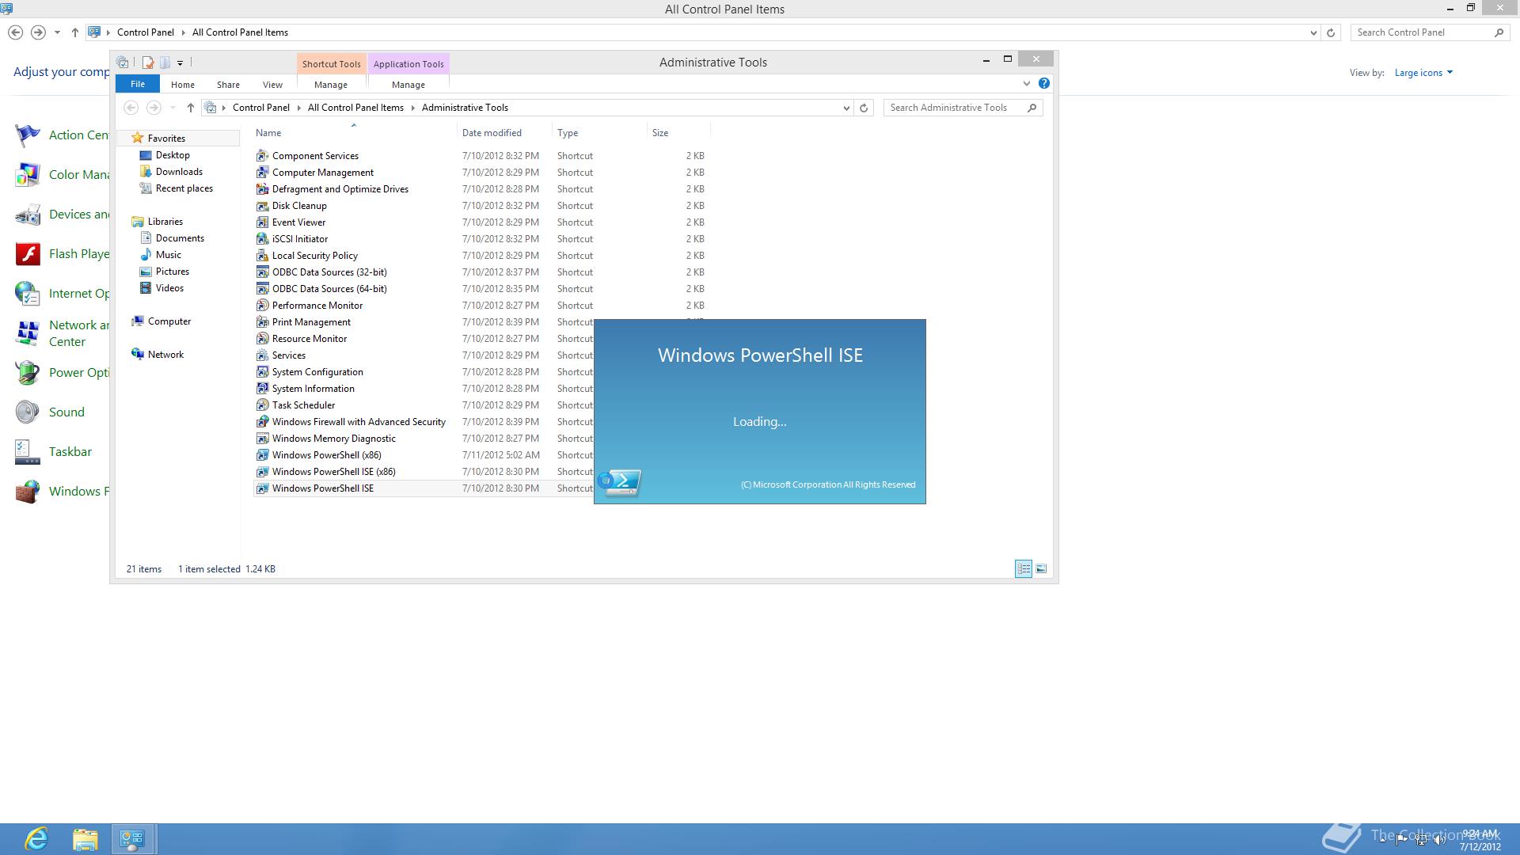Switch to Share ribbon tab
Screen dimensions: 1520x855
[x=228, y=85]
